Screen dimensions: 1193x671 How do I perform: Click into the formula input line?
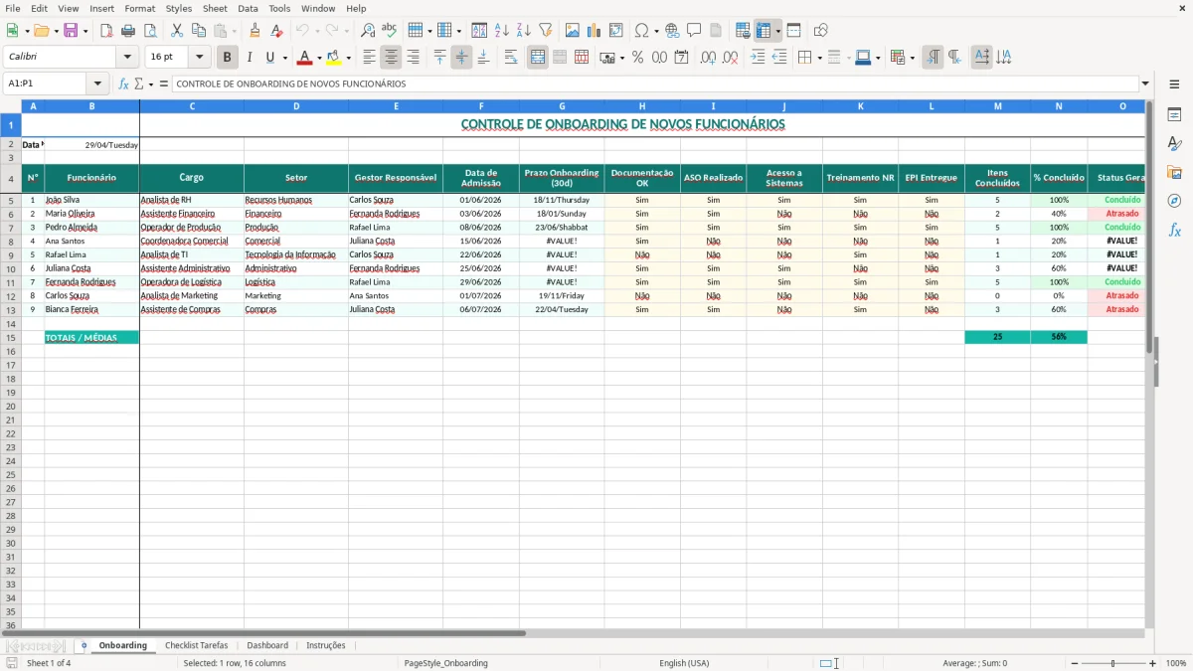point(654,84)
